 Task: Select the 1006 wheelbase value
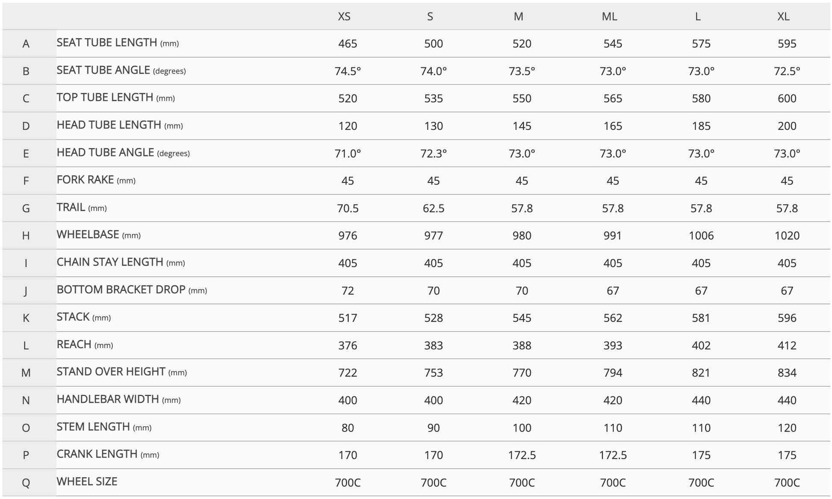click(701, 235)
